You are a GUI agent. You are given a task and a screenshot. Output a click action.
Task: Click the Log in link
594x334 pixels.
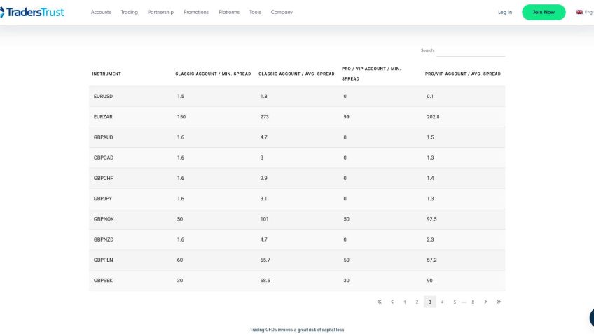[505, 13]
